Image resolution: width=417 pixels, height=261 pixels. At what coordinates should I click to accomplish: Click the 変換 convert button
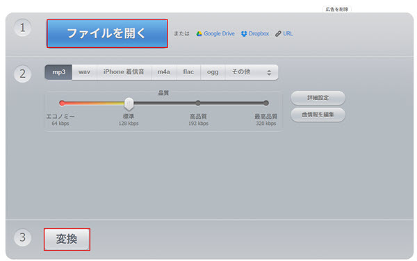67,239
